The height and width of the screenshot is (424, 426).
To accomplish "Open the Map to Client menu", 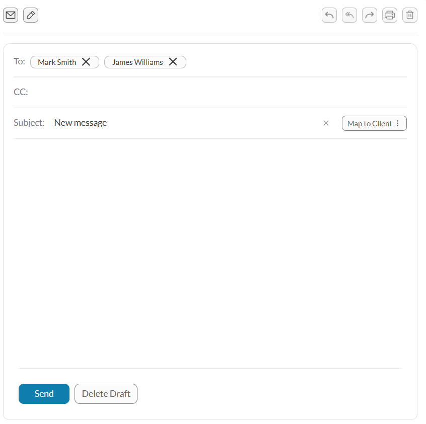I will 374,124.
